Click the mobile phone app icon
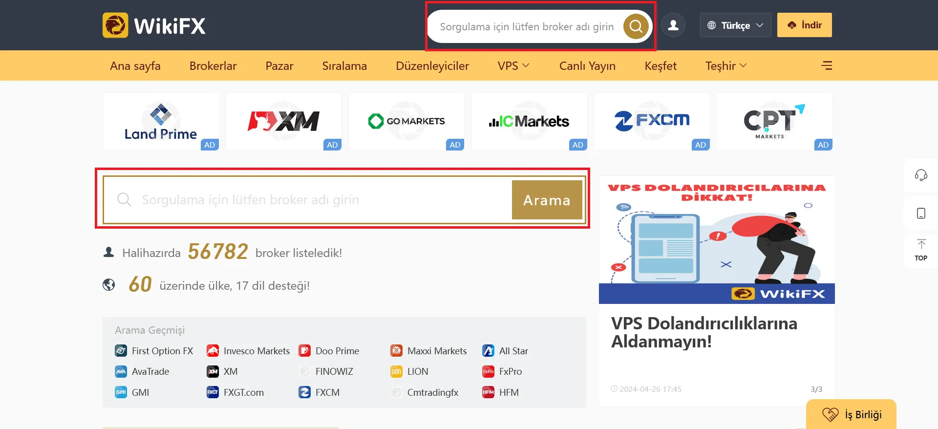 point(921,213)
